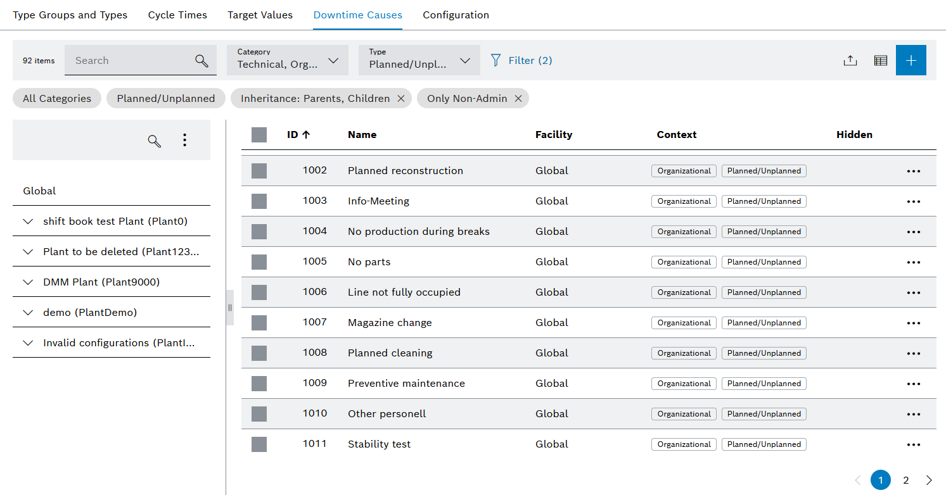Open the row actions menu for Info-Meeting

point(913,201)
